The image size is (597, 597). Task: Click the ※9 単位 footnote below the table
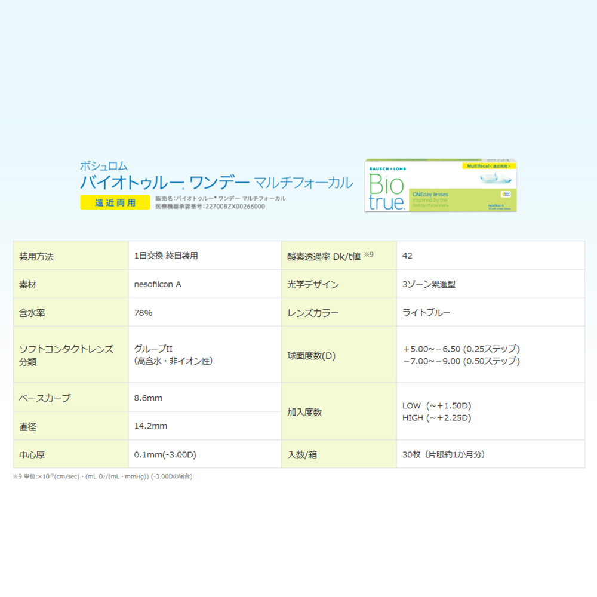click(x=103, y=476)
